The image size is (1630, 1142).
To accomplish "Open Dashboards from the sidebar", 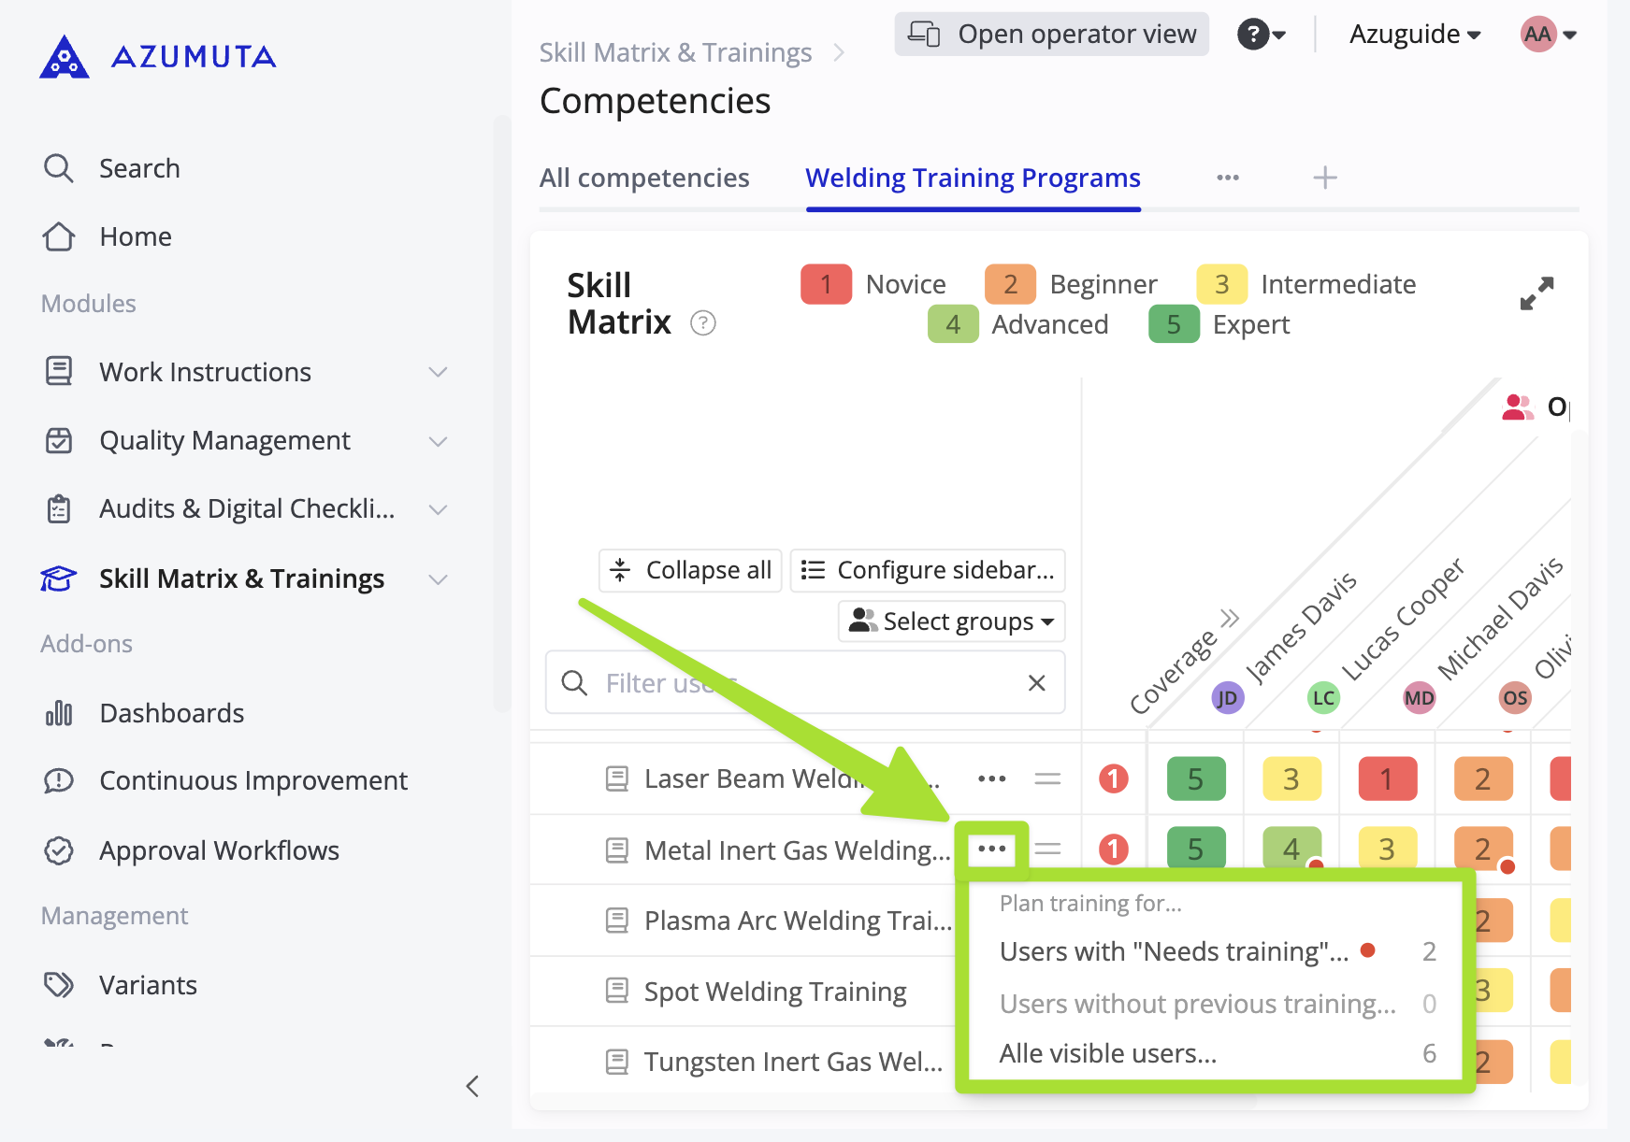I will point(171,713).
